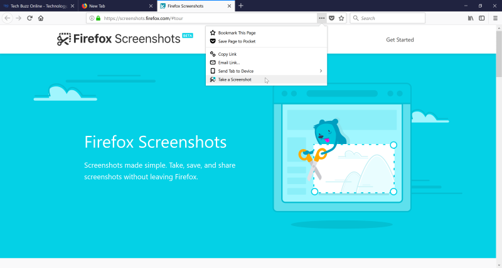Select the Firefox Screenshots tab
Viewport: 502px width, 268px height.
tap(196, 6)
